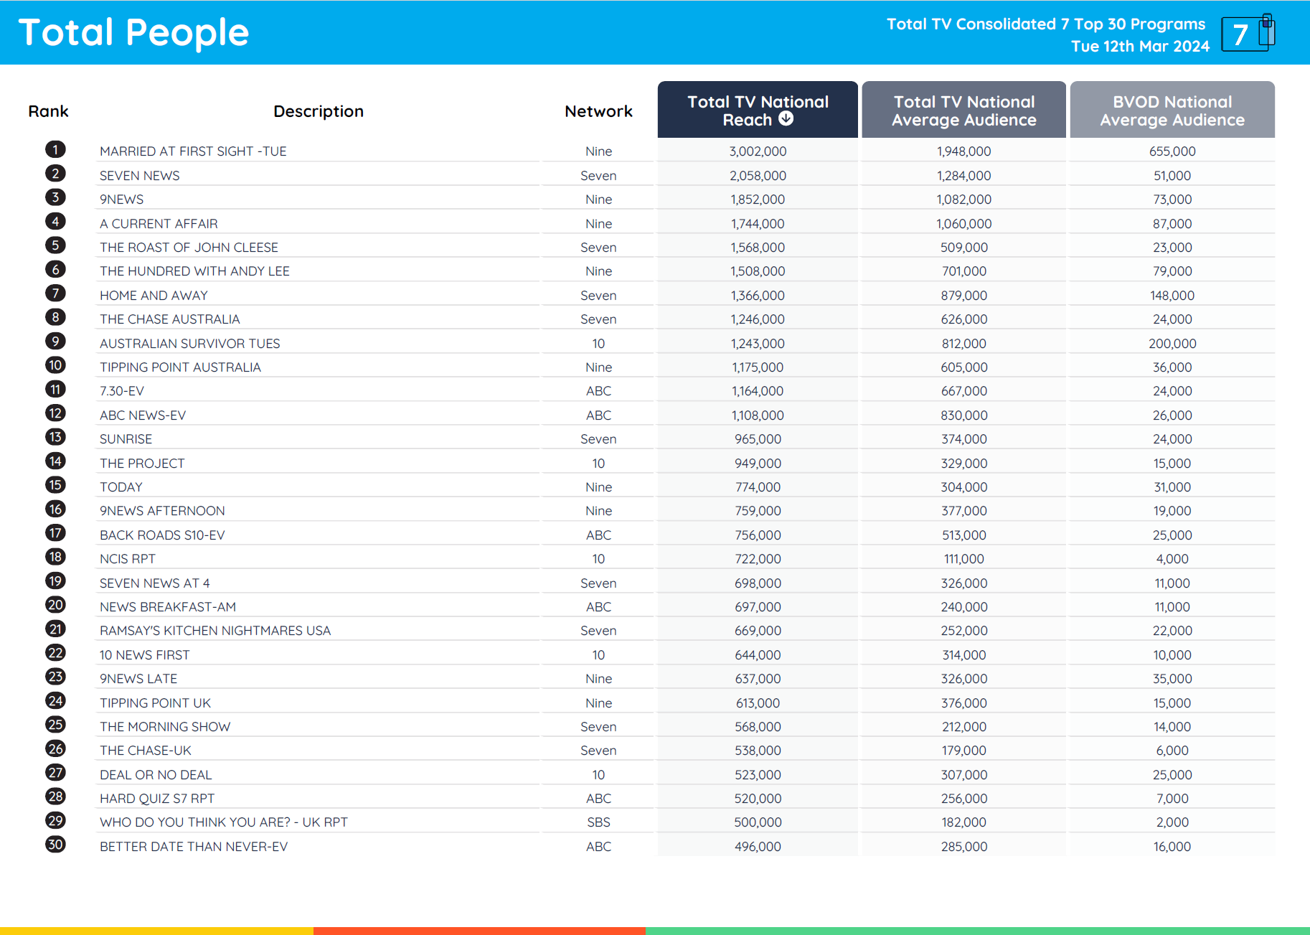Click the green segment of bottom color bar
Viewport: 1310px width, 935px height.
point(977,931)
